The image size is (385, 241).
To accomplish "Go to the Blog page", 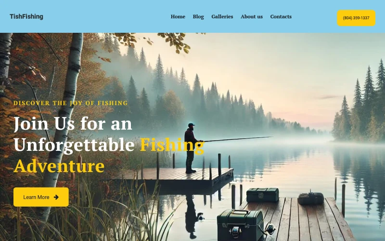I will point(198,16).
